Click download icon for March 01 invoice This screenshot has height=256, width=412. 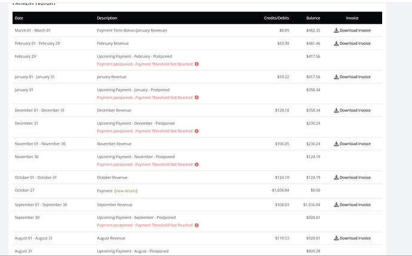(336, 30)
